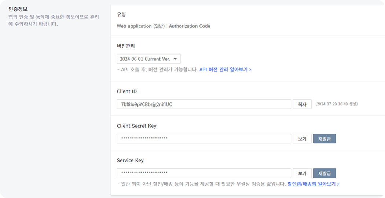Open the 2024-06-01 Current Ver. dropdown
This screenshot has width=385, height=198.
tap(148, 59)
